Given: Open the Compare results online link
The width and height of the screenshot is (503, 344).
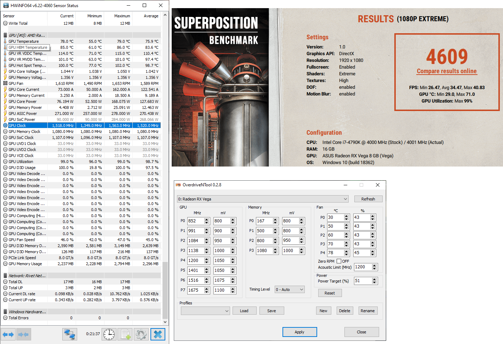Looking at the screenshot, I should pyautogui.click(x=446, y=71).
